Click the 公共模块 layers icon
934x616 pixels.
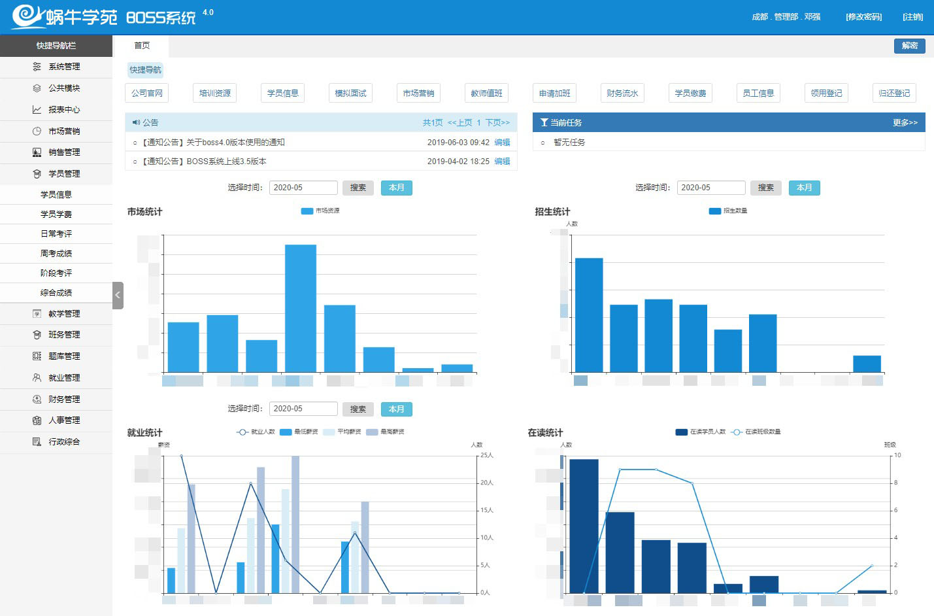click(37, 88)
